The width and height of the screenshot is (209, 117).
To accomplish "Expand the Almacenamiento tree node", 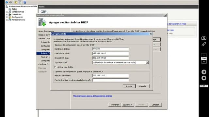I will (7, 20).
